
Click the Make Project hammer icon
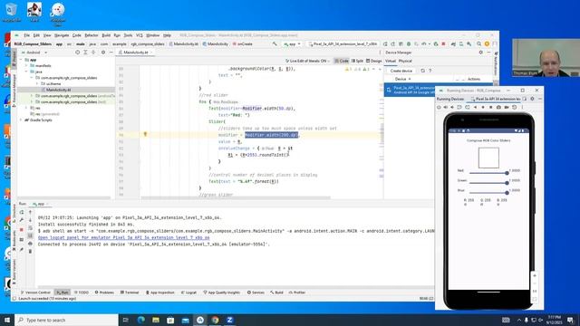pos(275,44)
